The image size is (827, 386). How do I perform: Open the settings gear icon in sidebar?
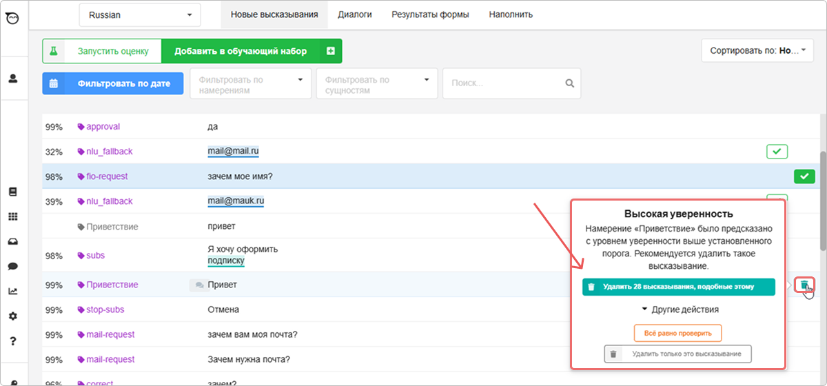tap(13, 316)
